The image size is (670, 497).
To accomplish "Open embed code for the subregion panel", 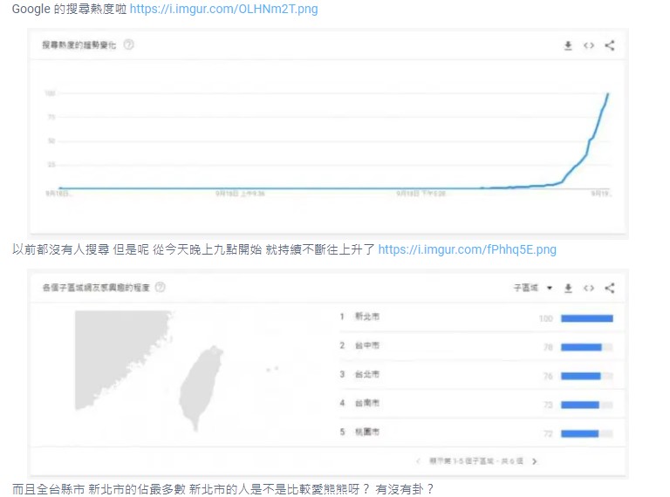I will pyautogui.click(x=589, y=289).
